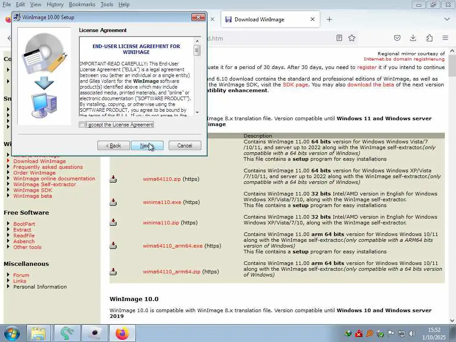Open Internet.bs domain registrierung link

point(404,59)
